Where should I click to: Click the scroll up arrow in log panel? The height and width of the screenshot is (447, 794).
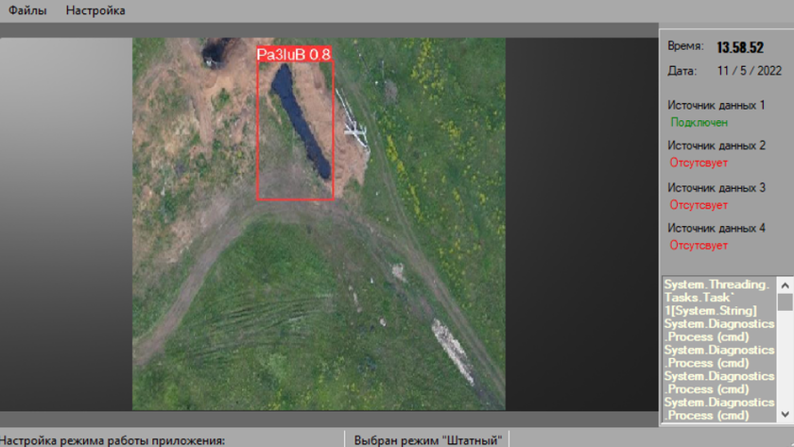pyautogui.click(x=785, y=284)
